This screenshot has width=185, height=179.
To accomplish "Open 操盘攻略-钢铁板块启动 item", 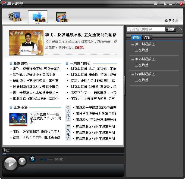I will click(36, 99).
